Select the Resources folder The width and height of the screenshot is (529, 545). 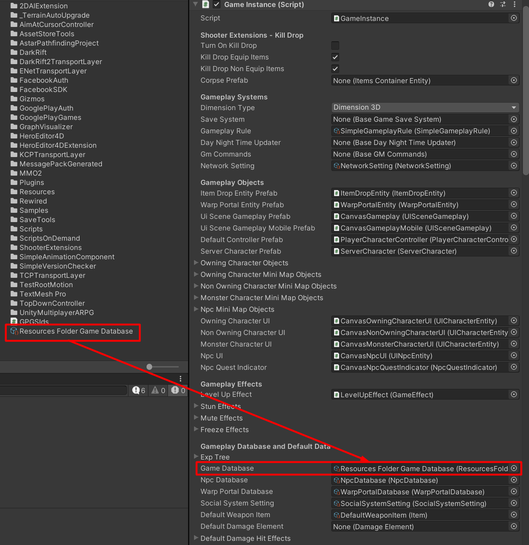(x=33, y=192)
